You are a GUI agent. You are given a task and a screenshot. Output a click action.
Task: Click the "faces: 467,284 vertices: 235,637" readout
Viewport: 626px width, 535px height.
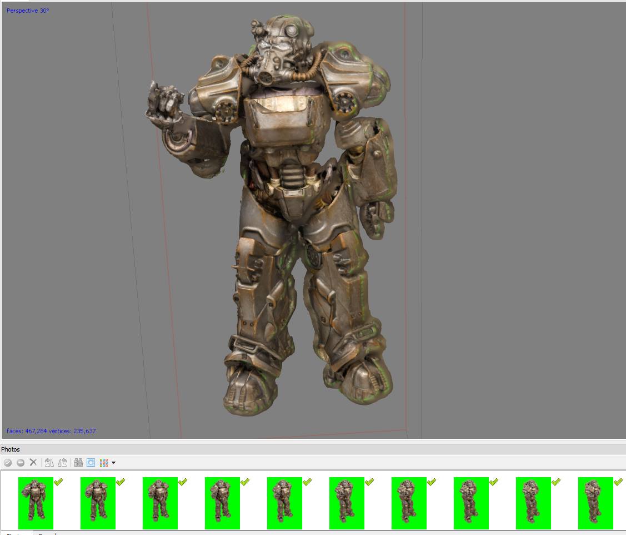click(51, 431)
